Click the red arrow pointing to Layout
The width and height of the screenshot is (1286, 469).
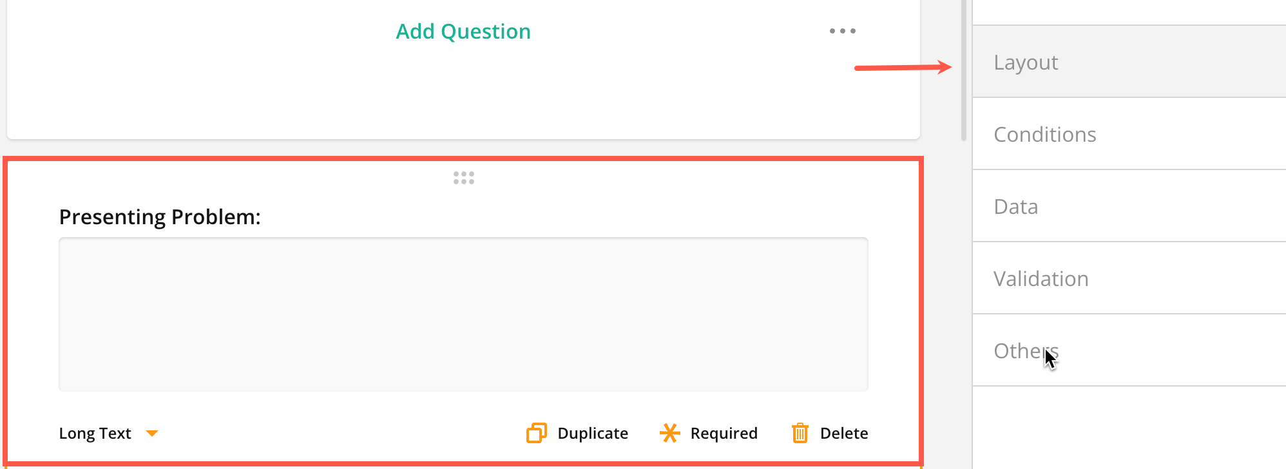coord(902,68)
